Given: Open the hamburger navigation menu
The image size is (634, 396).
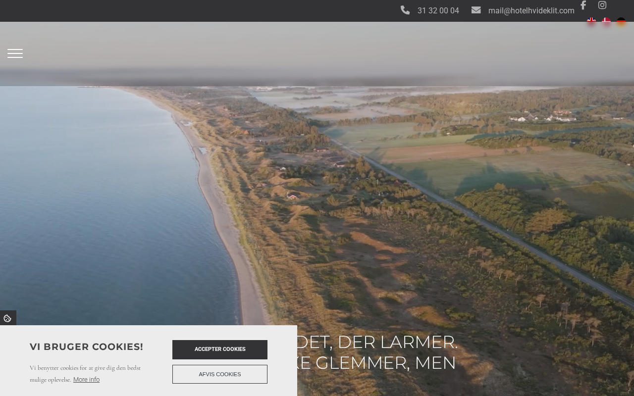Looking at the screenshot, I should click(15, 53).
